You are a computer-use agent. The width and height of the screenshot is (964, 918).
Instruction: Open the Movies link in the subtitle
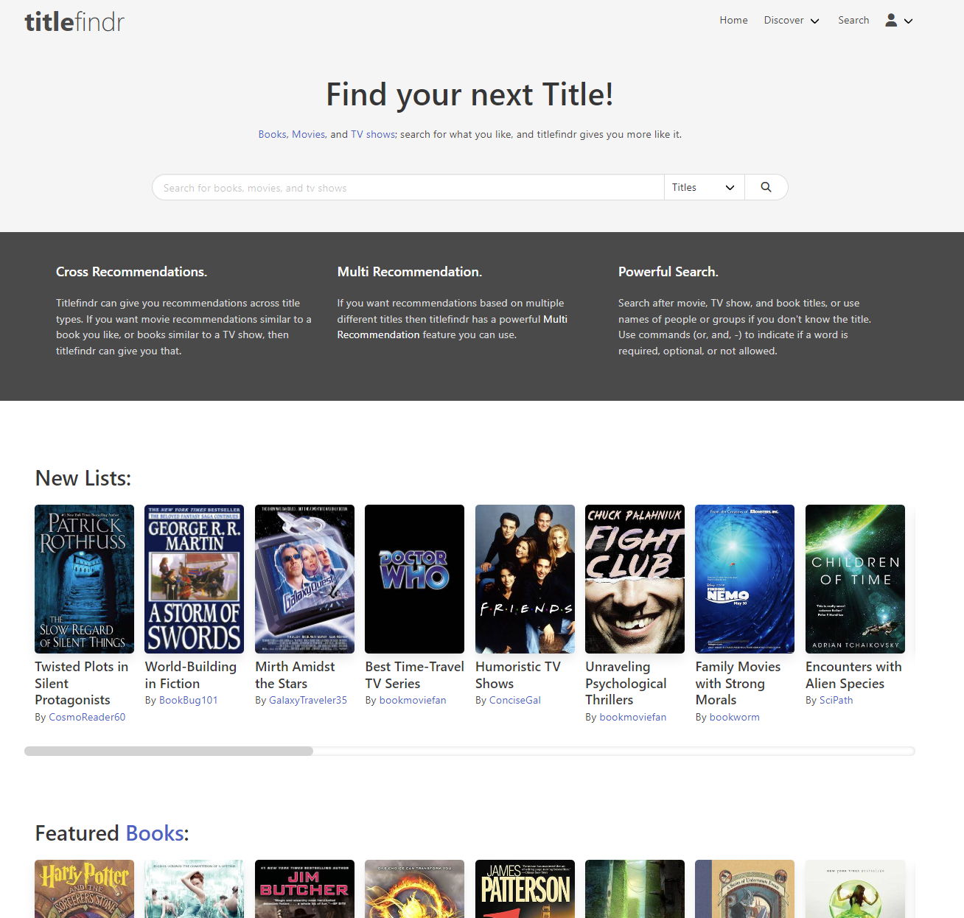(x=308, y=134)
